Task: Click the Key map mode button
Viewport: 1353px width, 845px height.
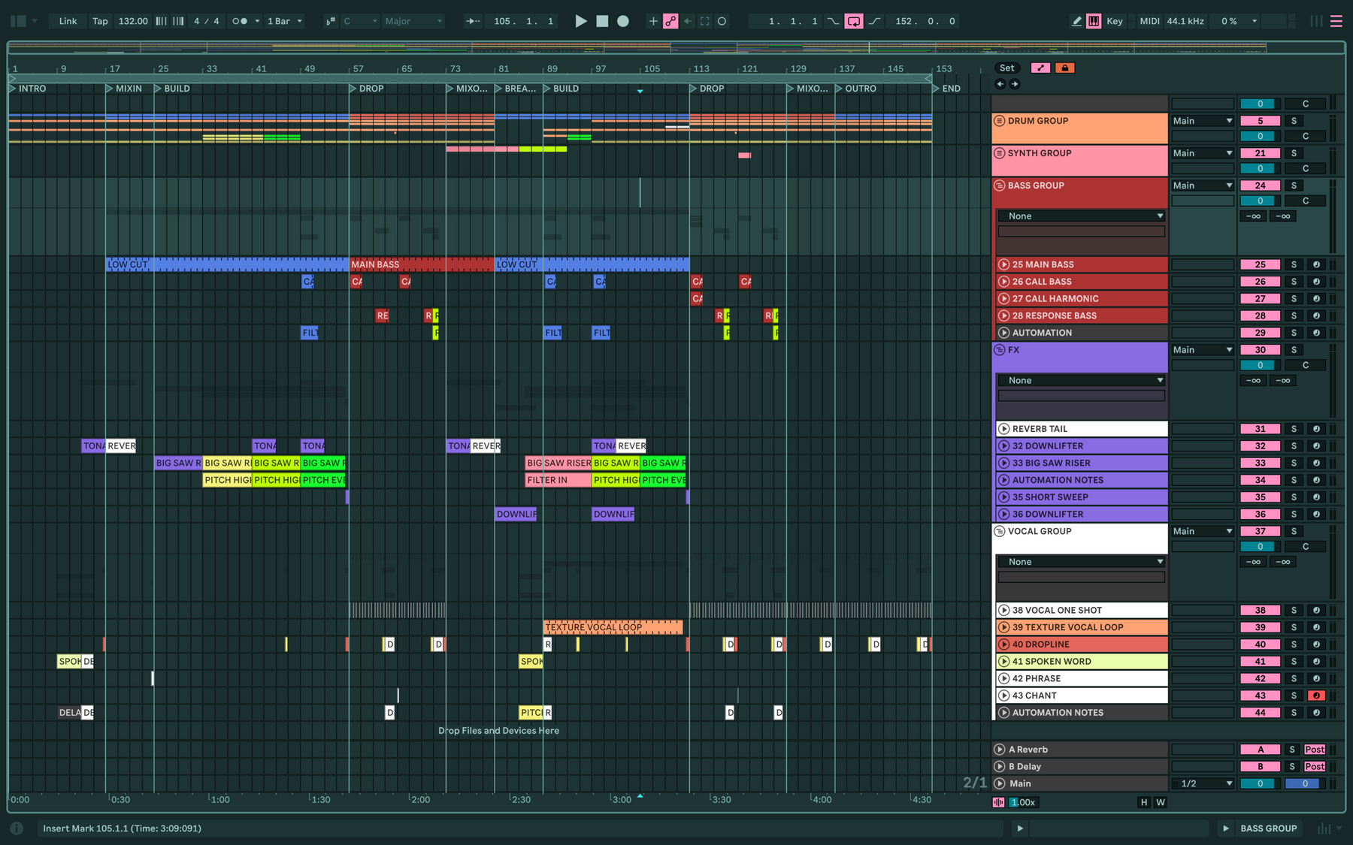Action: pos(1115,21)
